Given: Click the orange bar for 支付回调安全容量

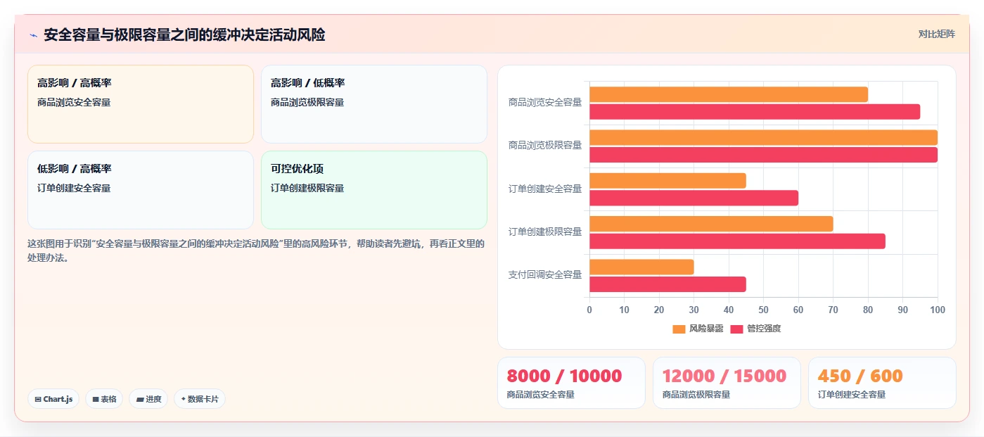Looking at the screenshot, I should coord(641,267).
